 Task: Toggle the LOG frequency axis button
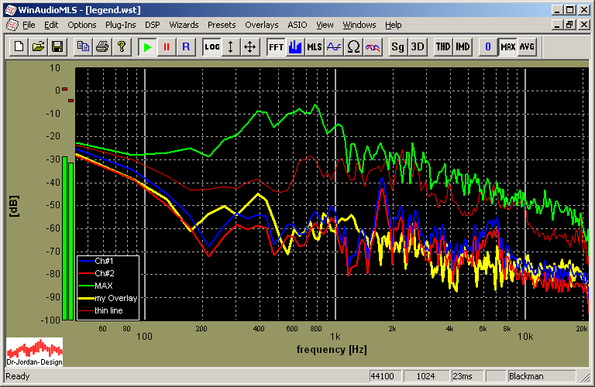click(212, 47)
